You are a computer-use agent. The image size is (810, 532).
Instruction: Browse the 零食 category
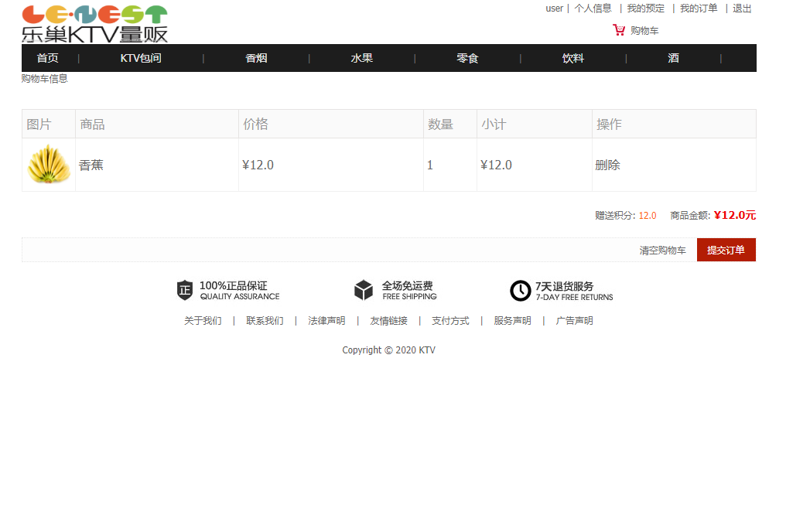pyautogui.click(x=467, y=57)
